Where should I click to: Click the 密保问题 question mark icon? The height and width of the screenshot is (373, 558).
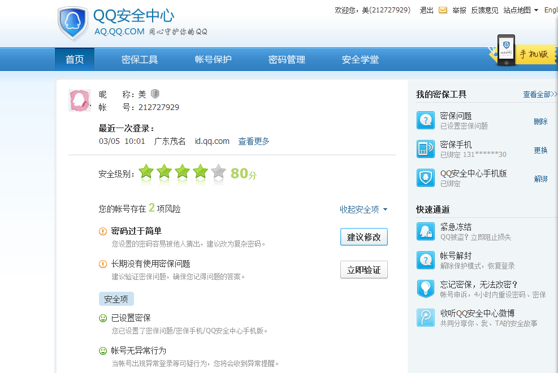(x=426, y=120)
